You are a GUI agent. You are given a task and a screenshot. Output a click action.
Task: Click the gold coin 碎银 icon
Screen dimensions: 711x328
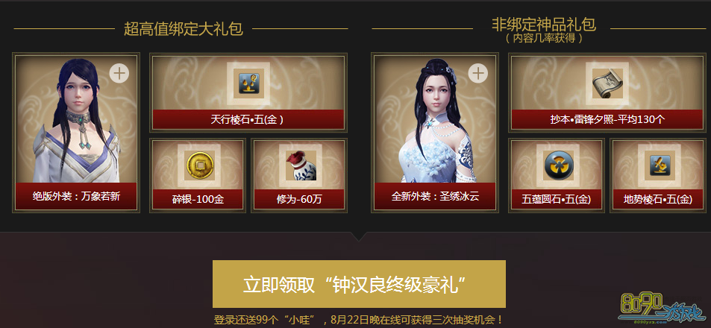point(199,165)
